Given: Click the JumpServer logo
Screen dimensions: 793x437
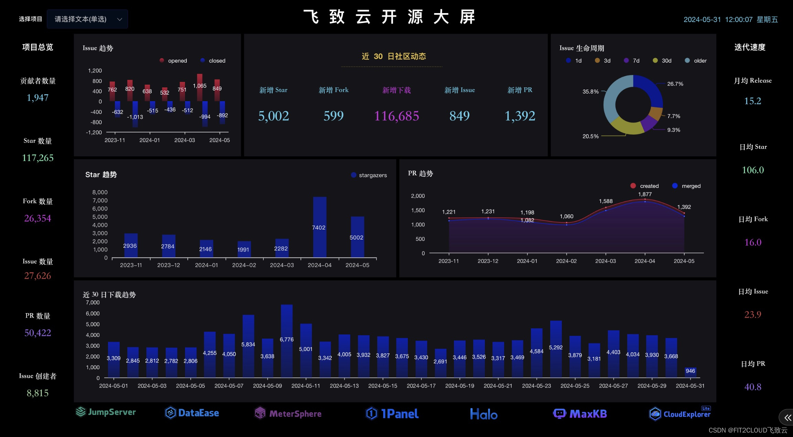Looking at the screenshot, I should (106, 412).
